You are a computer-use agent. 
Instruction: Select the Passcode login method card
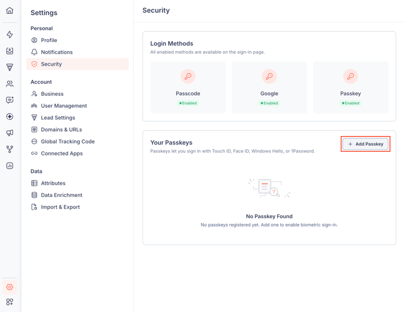(188, 87)
